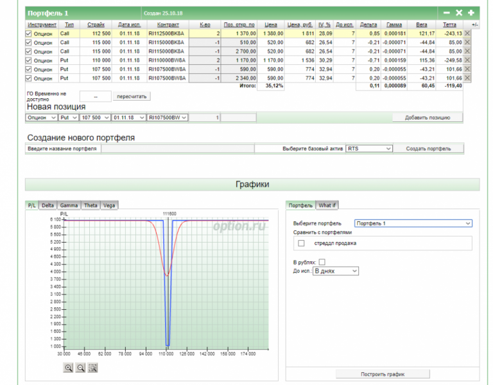Delete the RI112500BK8A position row
493x385 pixels.
(467, 33)
